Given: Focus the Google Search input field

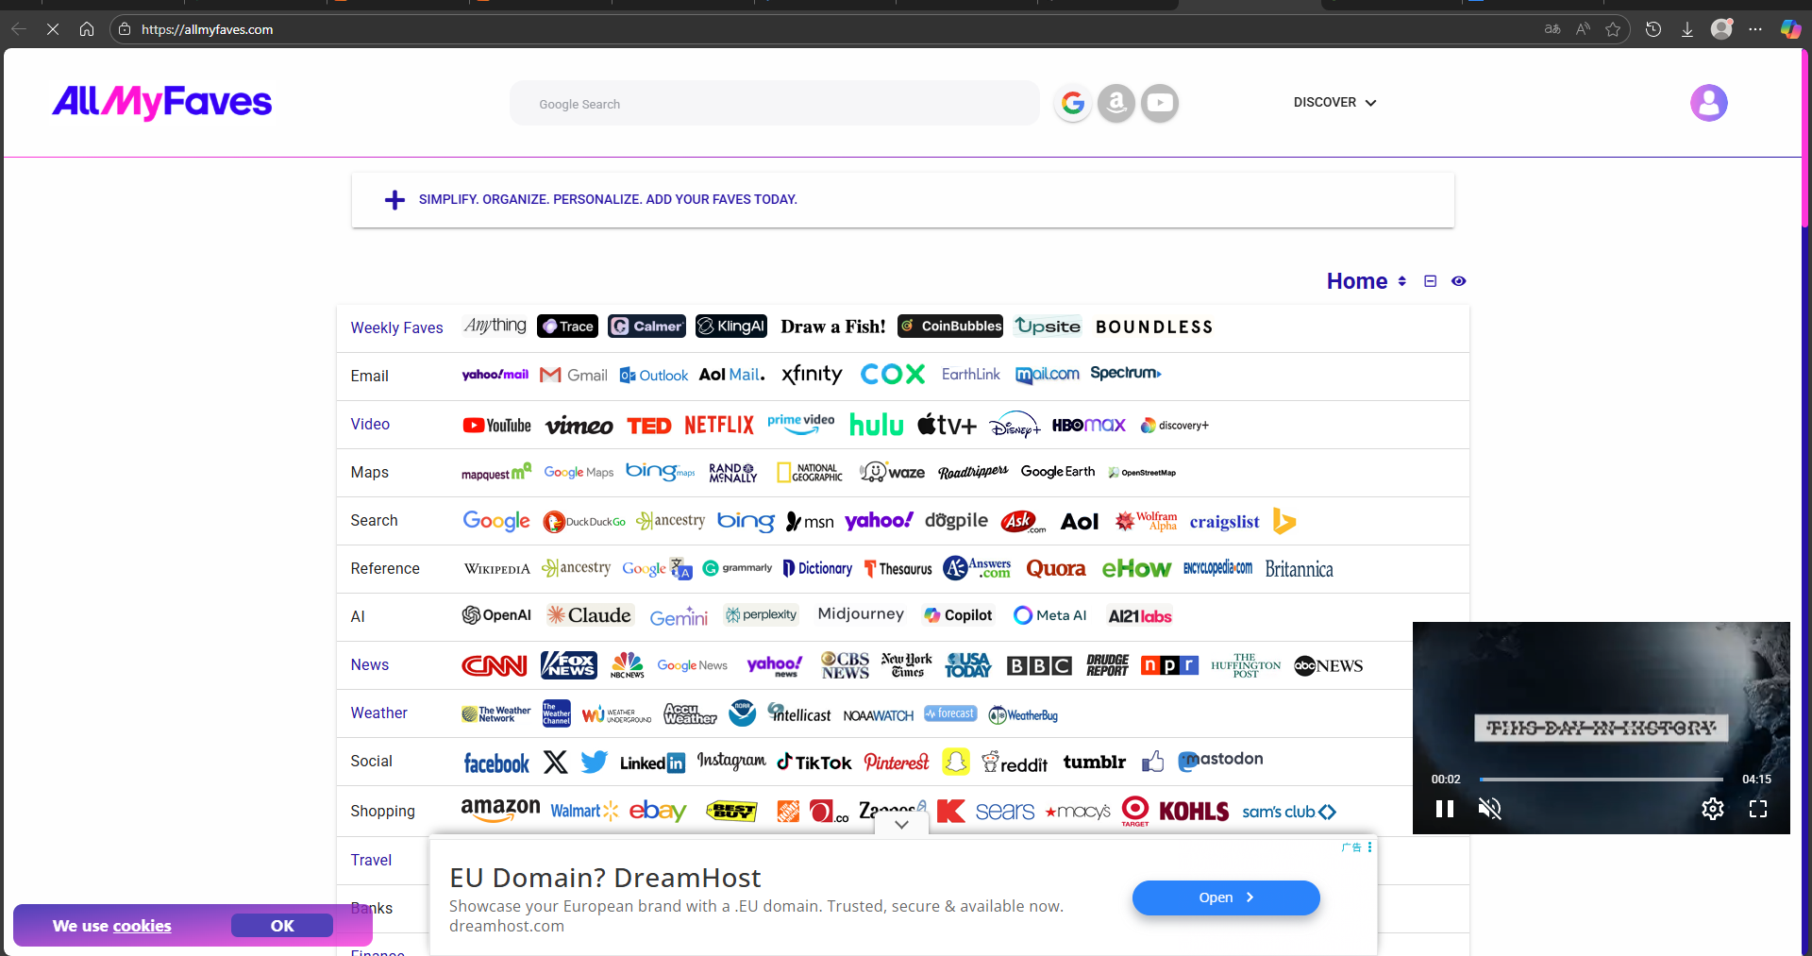Looking at the screenshot, I should [774, 104].
